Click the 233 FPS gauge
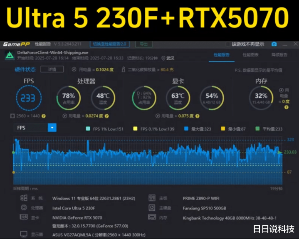The width and height of the screenshot is (299, 239). click(x=29, y=98)
